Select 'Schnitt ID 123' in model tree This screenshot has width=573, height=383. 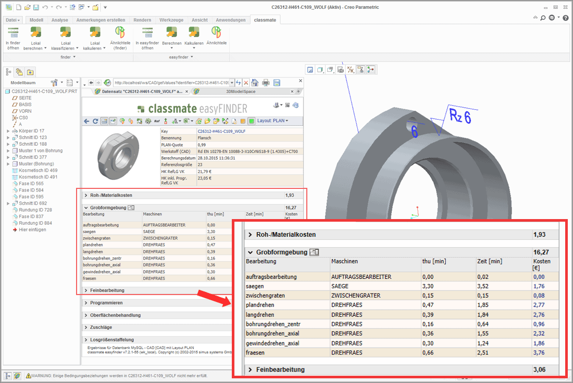(32, 137)
